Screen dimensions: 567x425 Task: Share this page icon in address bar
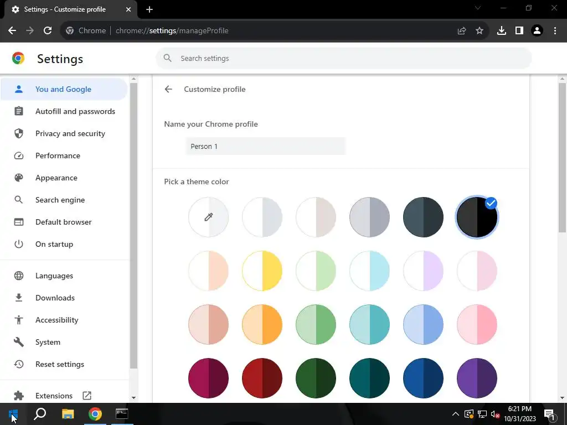click(462, 31)
